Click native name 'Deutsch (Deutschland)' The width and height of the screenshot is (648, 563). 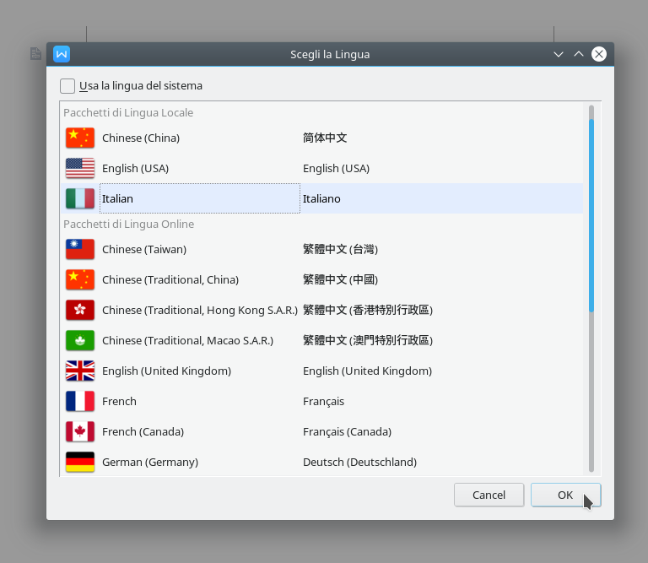point(360,463)
